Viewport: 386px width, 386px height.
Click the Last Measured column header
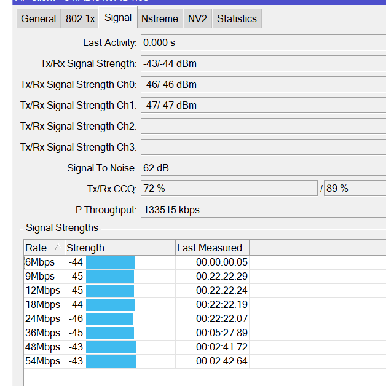point(211,248)
